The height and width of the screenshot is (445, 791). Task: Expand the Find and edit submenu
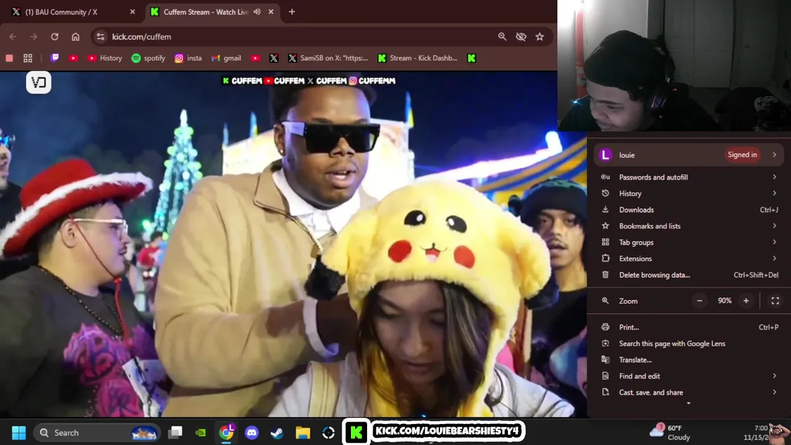click(x=688, y=376)
